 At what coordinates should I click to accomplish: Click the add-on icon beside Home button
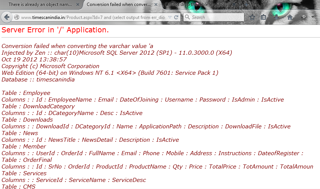coord(303,17)
